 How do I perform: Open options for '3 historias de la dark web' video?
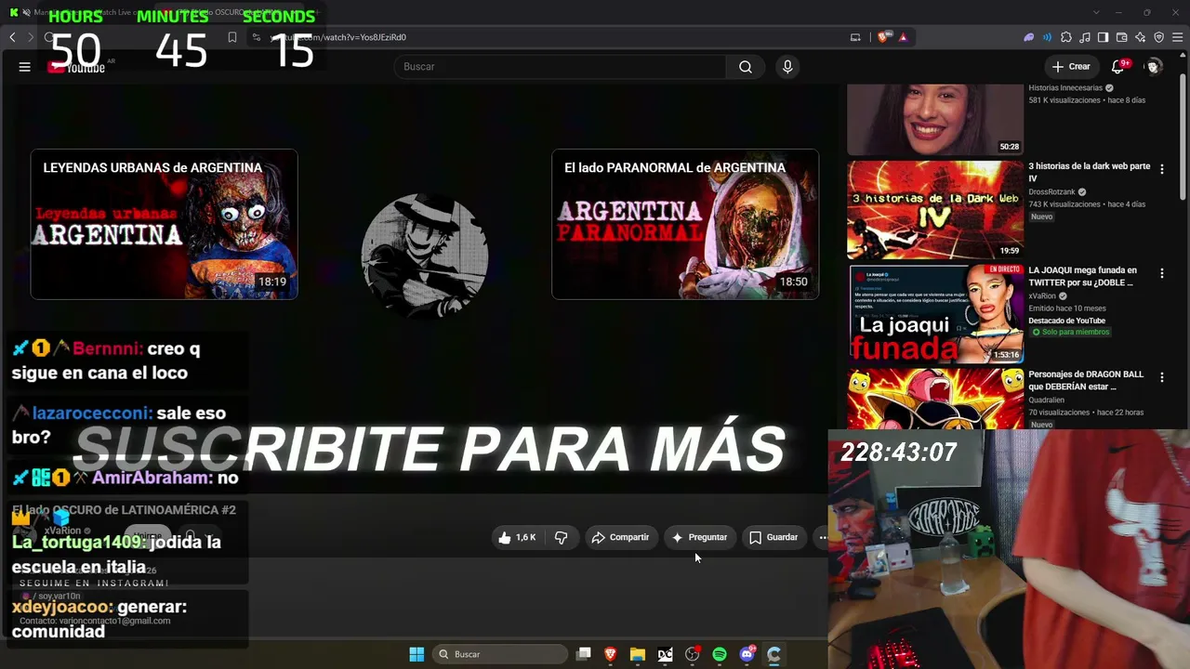point(1162,169)
